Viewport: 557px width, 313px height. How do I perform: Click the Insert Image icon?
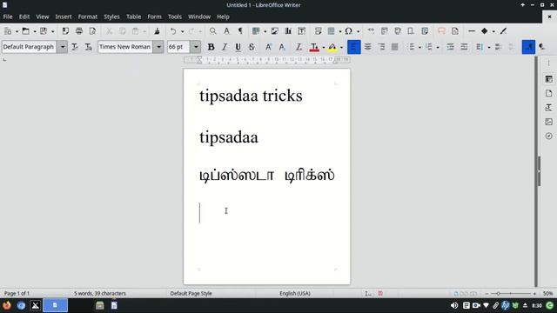[x=275, y=31]
